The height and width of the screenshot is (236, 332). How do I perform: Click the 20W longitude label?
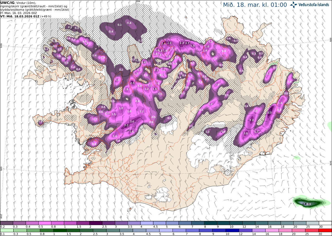(137, 1)
